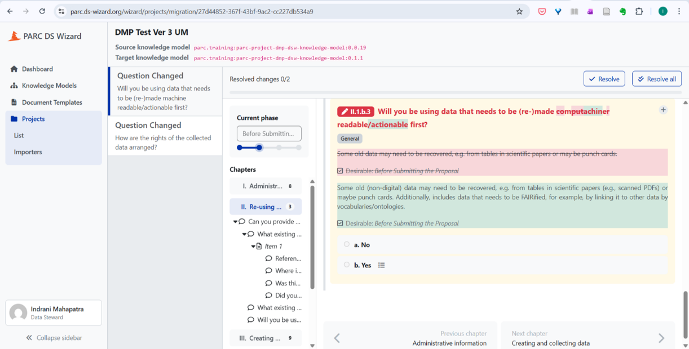Toggle the Desirable checkbox in green section
689x349 pixels.
pos(340,223)
